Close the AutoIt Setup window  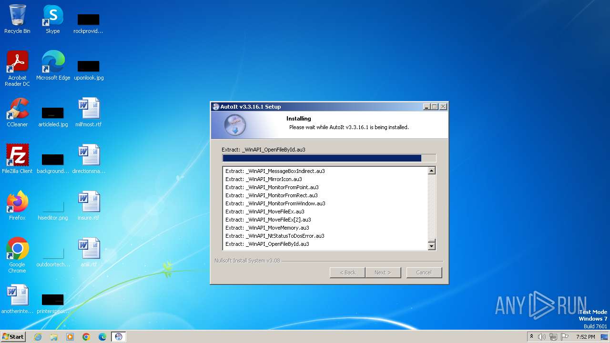click(443, 107)
